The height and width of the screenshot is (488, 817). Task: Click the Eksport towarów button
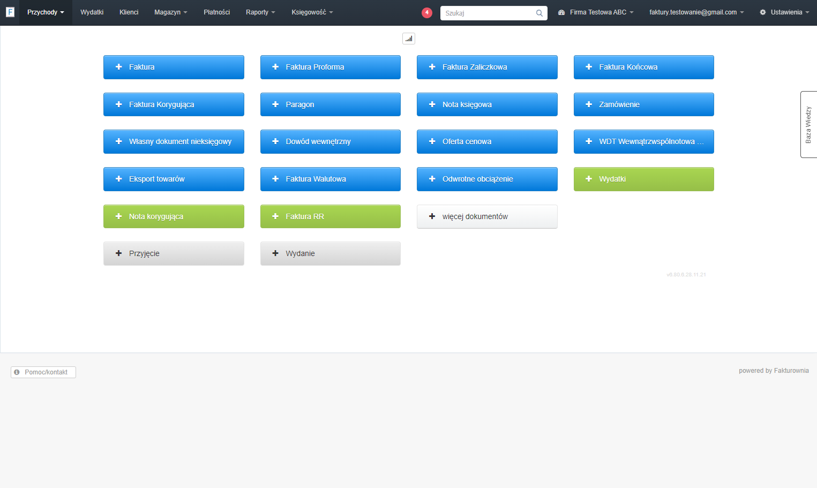tap(174, 179)
